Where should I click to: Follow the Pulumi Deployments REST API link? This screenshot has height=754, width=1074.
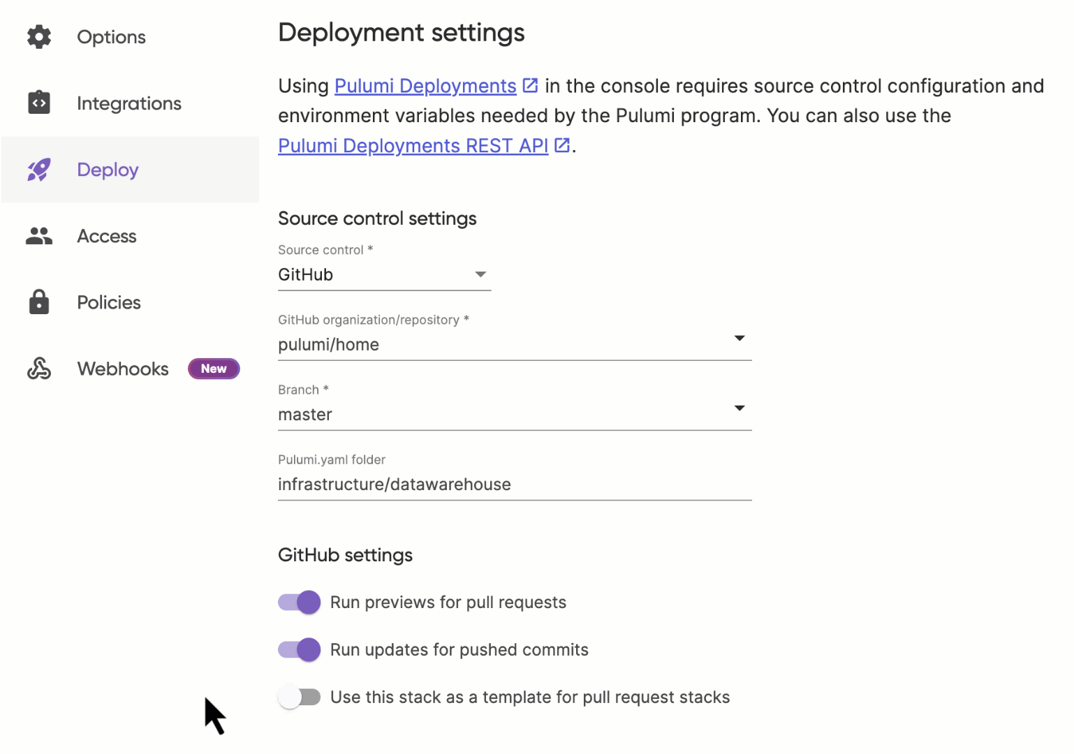pos(413,145)
